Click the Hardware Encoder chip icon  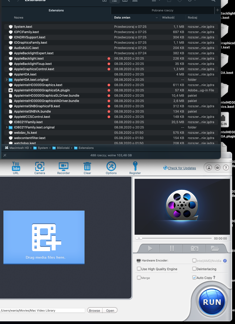[139, 261]
